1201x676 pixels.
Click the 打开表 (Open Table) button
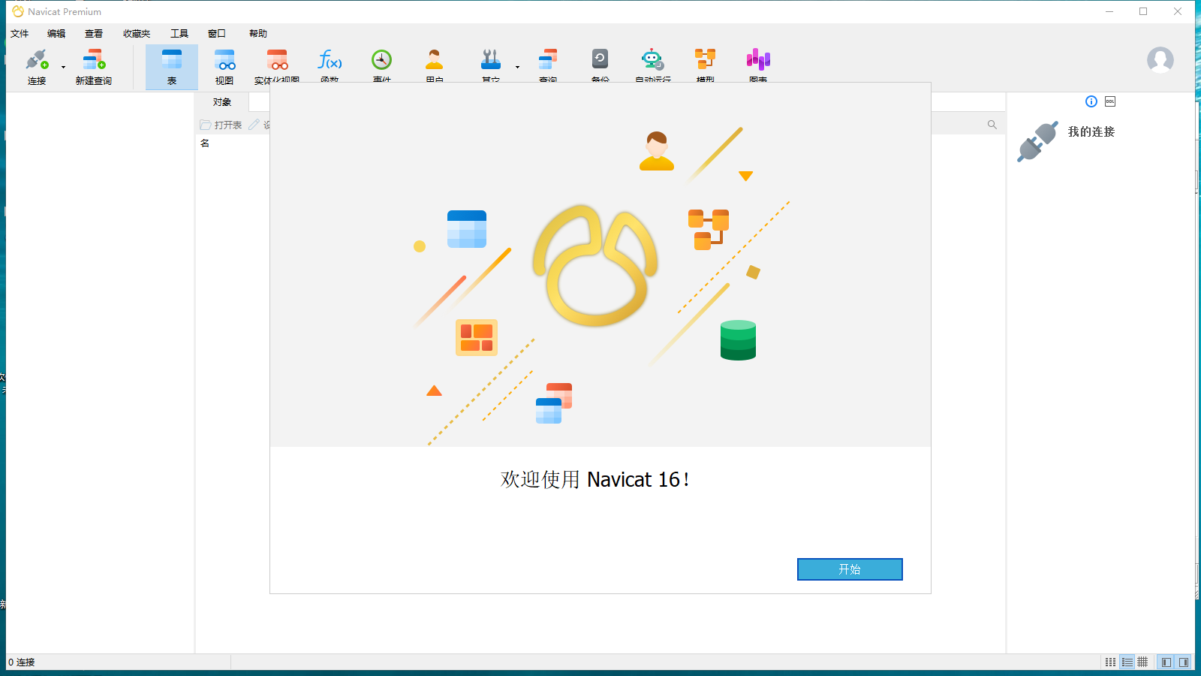tap(221, 125)
